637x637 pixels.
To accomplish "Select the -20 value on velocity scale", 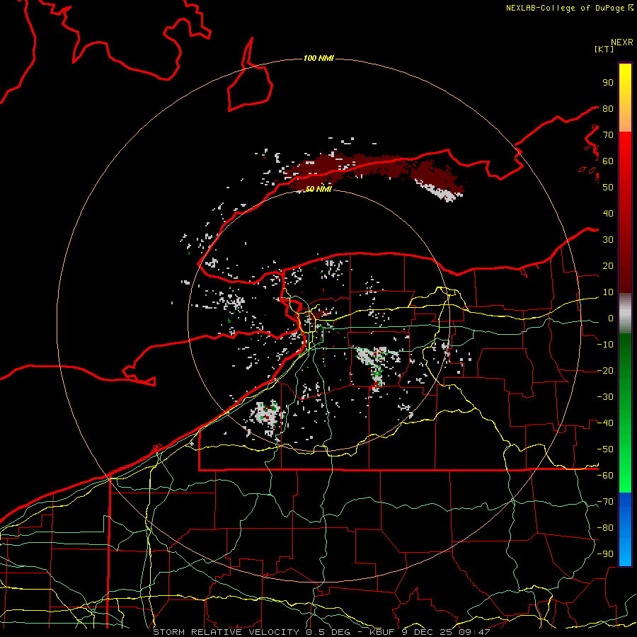I will [x=605, y=371].
